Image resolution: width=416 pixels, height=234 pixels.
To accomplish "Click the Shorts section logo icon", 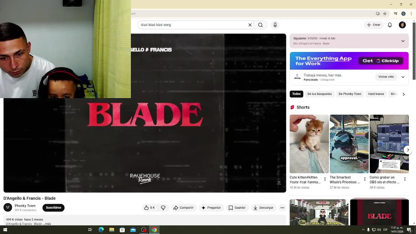I will click(x=292, y=107).
